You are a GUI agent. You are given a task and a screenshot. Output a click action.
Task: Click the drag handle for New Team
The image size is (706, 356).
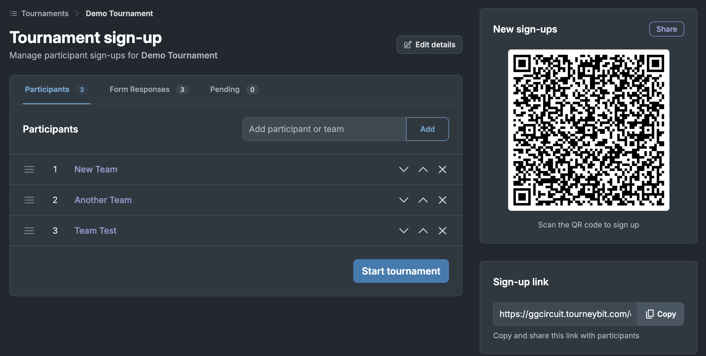click(x=29, y=169)
